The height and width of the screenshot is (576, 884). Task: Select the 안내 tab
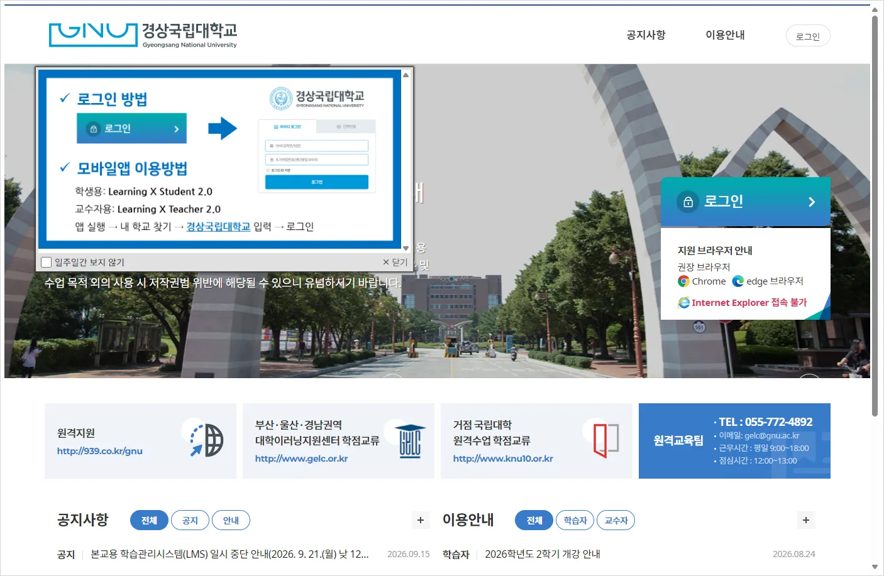pos(231,520)
